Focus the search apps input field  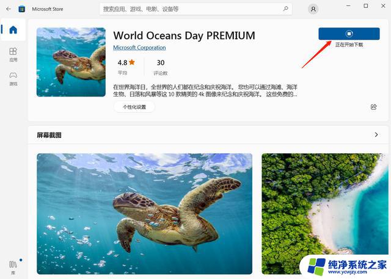coord(195,9)
